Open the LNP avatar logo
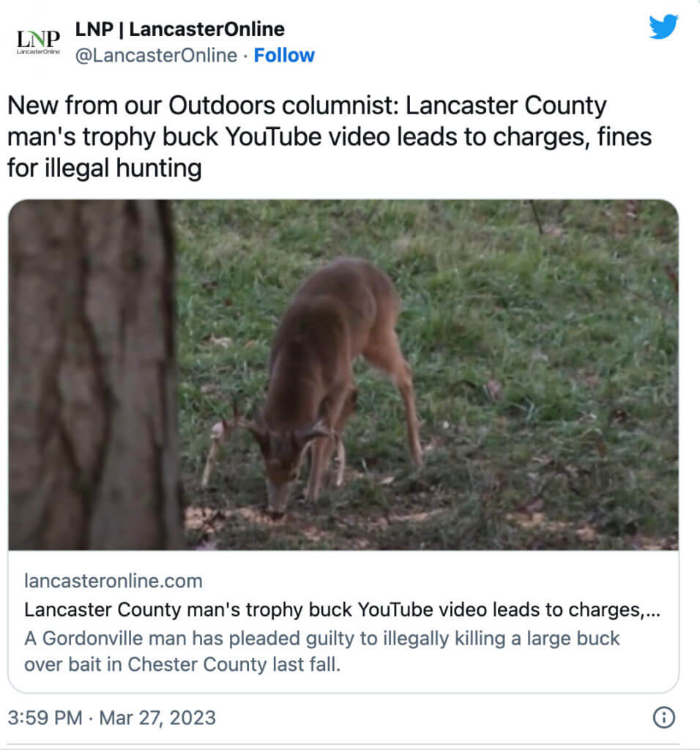This screenshot has width=700, height=750. click(38, 39)
